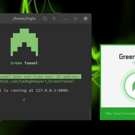Click the Note text in the GreenTunnel app footer
This screenshot has height=135, width=135.
120,114
